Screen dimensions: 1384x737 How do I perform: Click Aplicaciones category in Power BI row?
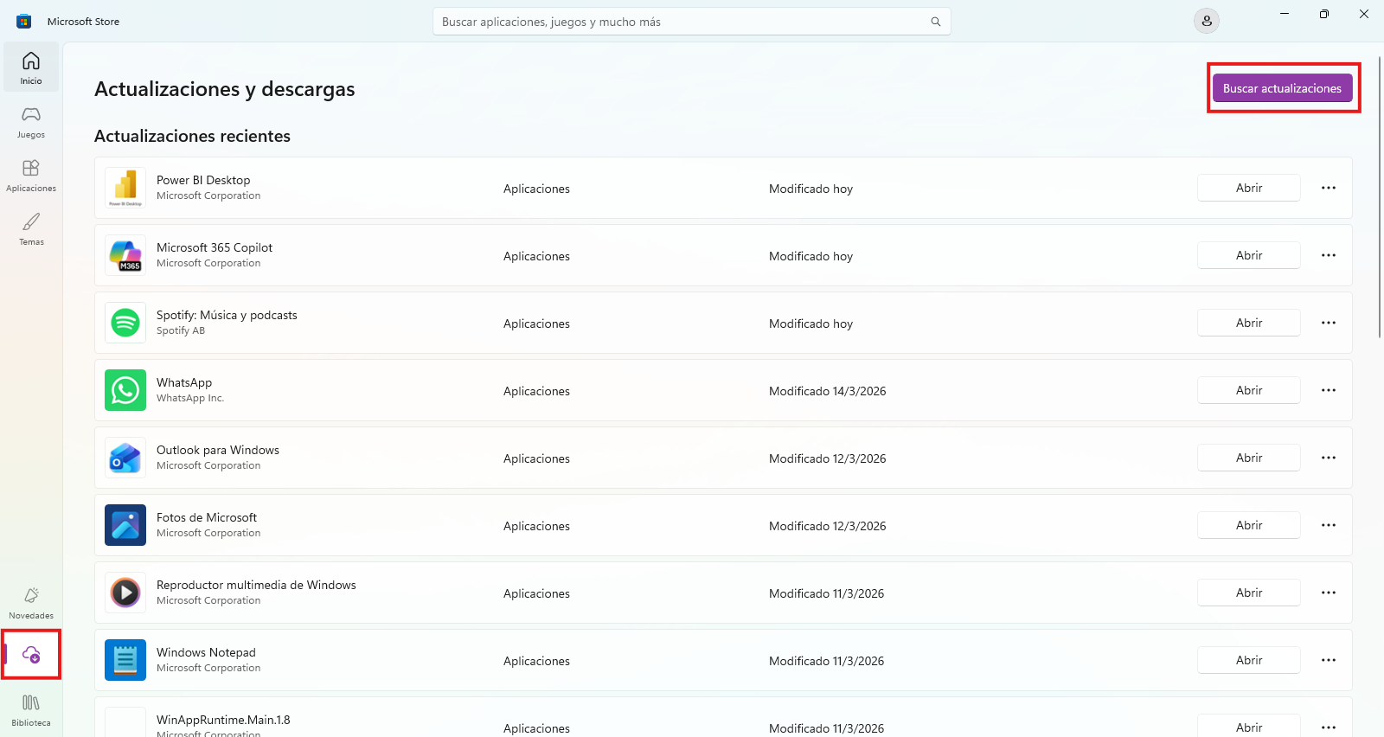tap(536, 189)
